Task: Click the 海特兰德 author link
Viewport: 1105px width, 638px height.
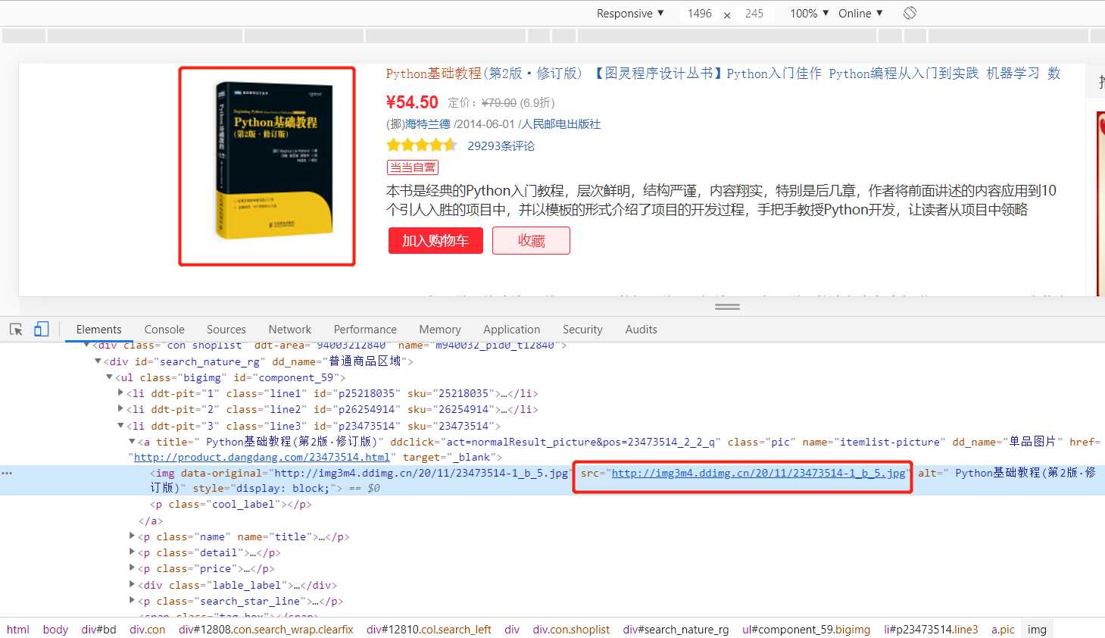Action: [x=428, y=124]
